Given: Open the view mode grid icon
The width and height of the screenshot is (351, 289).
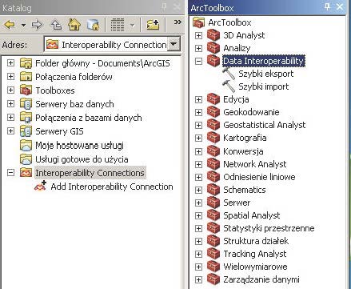Looking at the screenshot, I should [118, 25].
